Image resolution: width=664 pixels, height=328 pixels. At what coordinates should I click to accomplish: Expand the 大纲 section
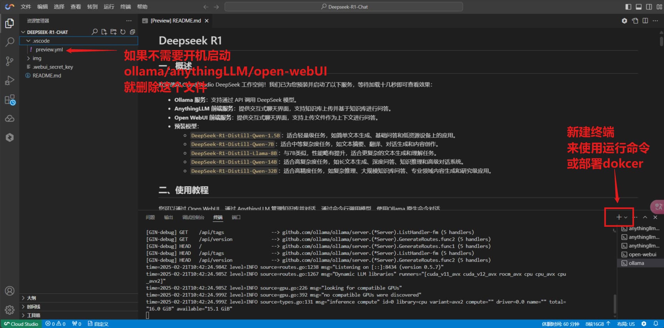coord(79,298)
